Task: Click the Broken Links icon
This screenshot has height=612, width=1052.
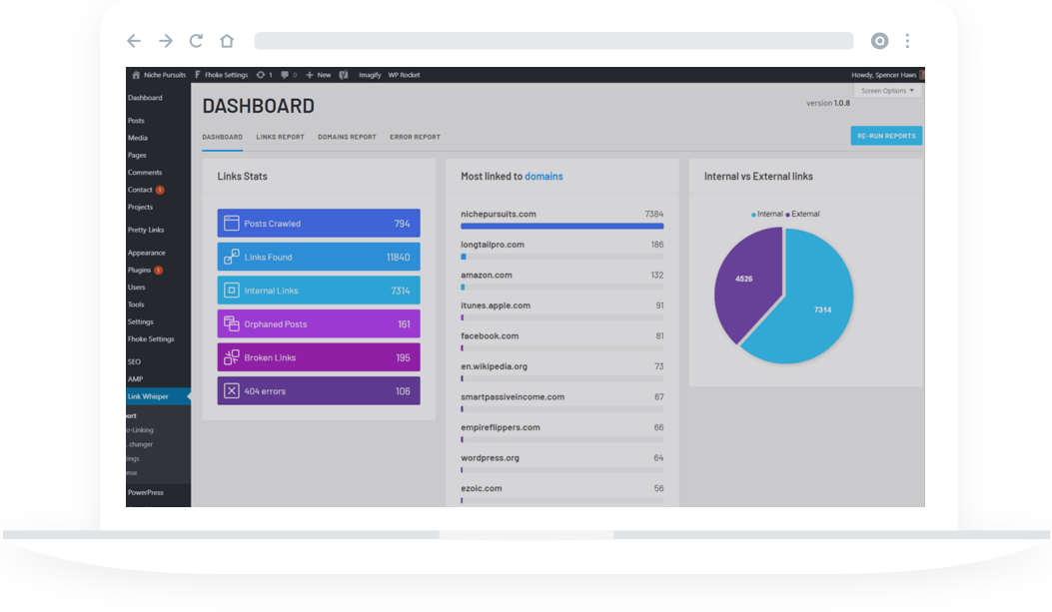Action: tap(232, 357)
